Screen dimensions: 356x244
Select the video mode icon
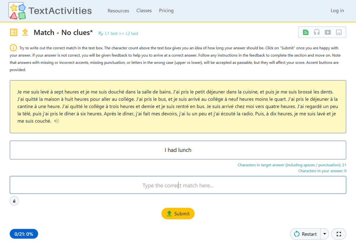(x=328, y=32)
